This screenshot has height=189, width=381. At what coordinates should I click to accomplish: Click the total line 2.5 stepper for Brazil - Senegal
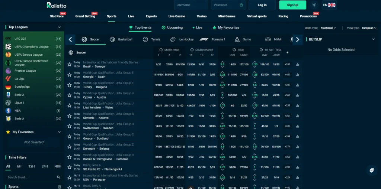222,64
